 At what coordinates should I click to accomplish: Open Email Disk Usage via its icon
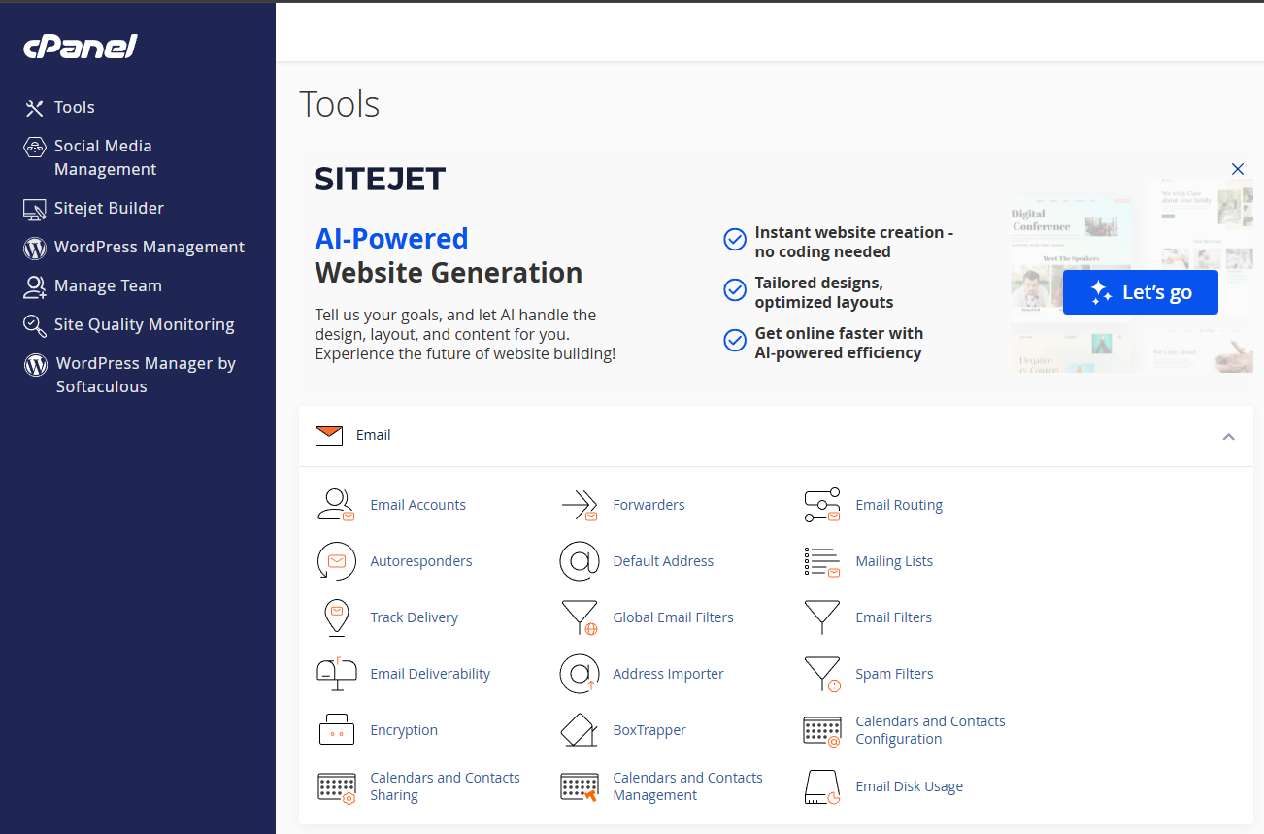821,786
